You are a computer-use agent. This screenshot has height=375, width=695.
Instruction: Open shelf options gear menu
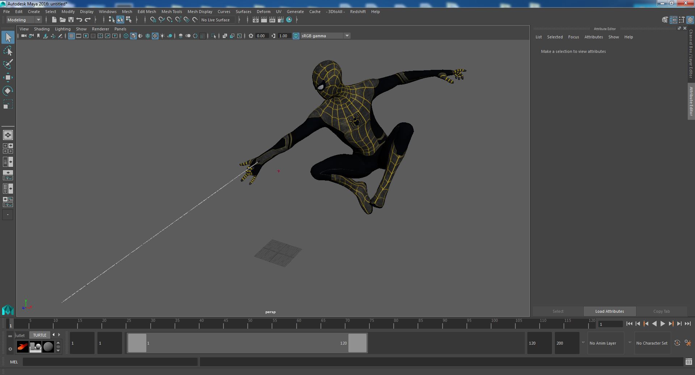point(10,349)
